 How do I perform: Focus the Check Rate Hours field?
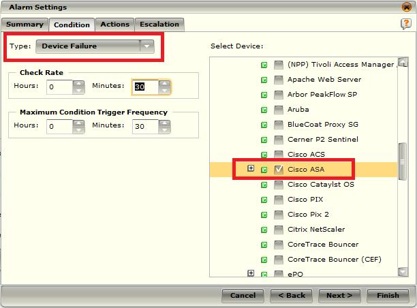59,87
